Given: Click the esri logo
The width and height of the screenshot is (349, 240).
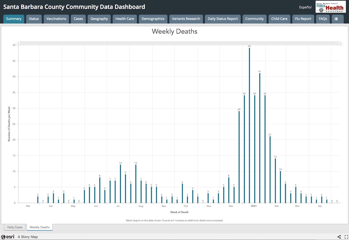Looking at the screenshot, I should click(x=8, y=237).
